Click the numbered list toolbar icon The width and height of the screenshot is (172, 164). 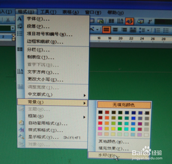[x=157, y=30]
